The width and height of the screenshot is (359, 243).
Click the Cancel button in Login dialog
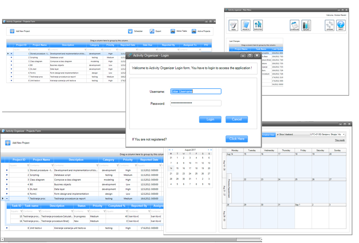(236, 119)
